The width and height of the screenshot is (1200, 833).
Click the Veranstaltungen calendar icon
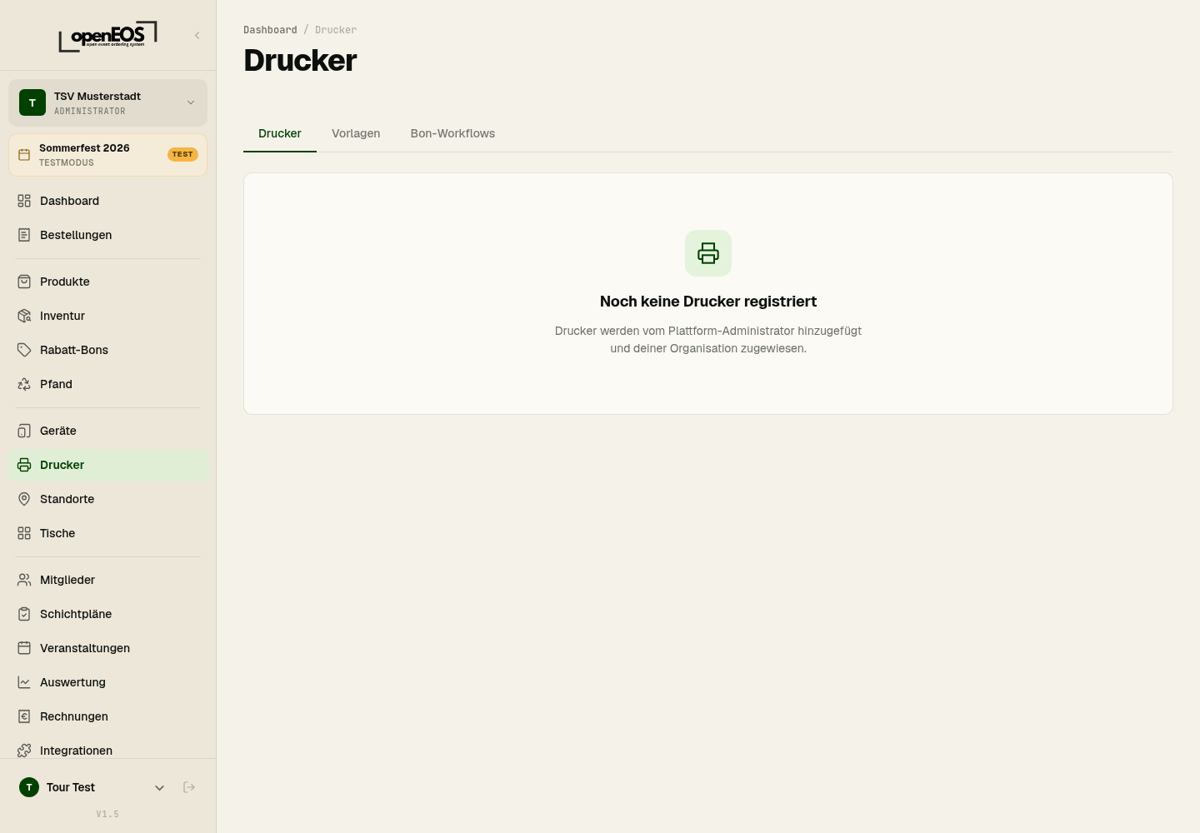click(24, 648)
